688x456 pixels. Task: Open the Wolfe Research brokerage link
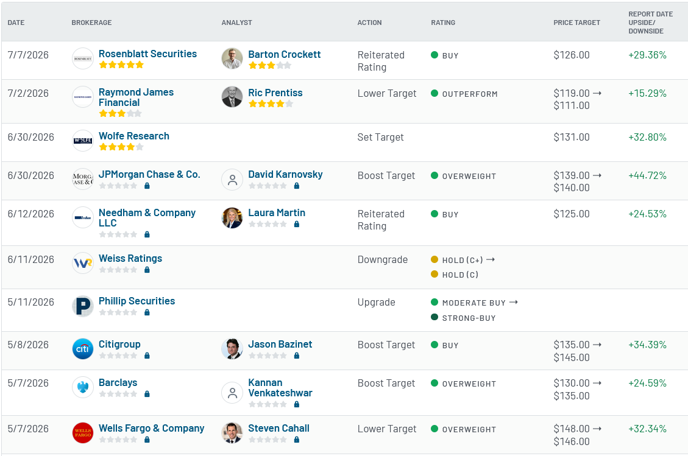(x=134, y=136)
